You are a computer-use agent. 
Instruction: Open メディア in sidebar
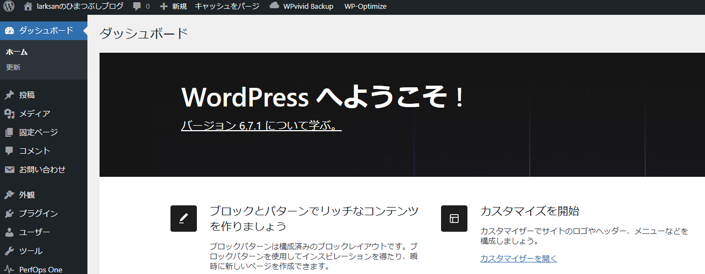(x=35, y=114)
